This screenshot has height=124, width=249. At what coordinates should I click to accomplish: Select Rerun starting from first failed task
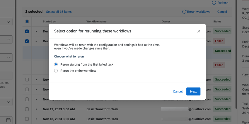tap(56, 64)
